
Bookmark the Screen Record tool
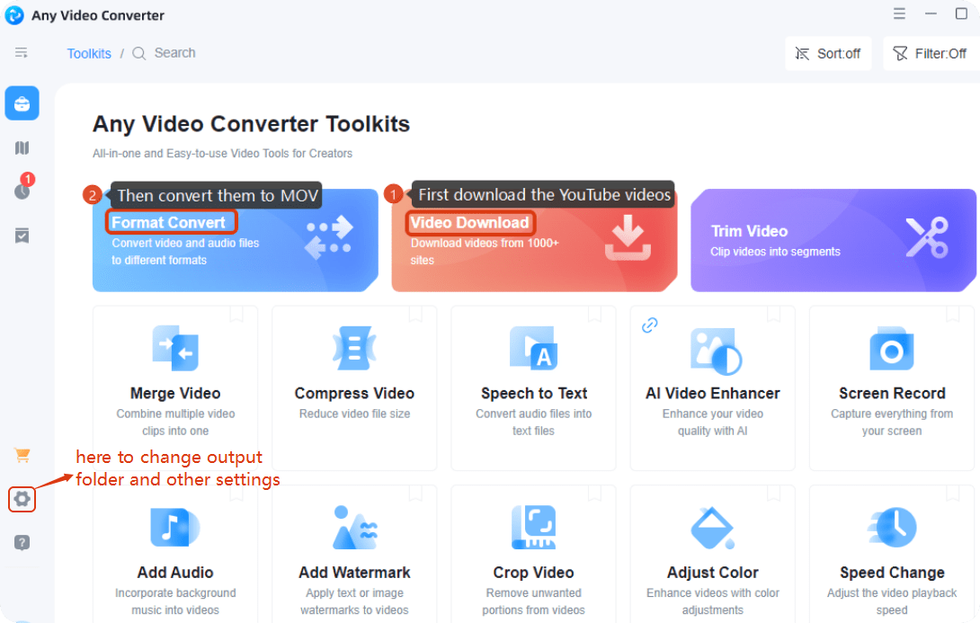(953, 314)
